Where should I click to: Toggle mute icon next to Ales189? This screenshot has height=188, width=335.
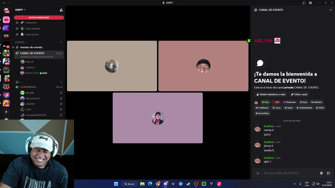coord(61,93)
